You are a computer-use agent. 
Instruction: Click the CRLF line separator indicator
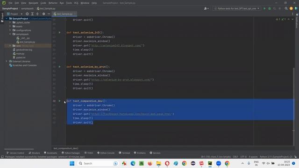[x=235, y=157]
